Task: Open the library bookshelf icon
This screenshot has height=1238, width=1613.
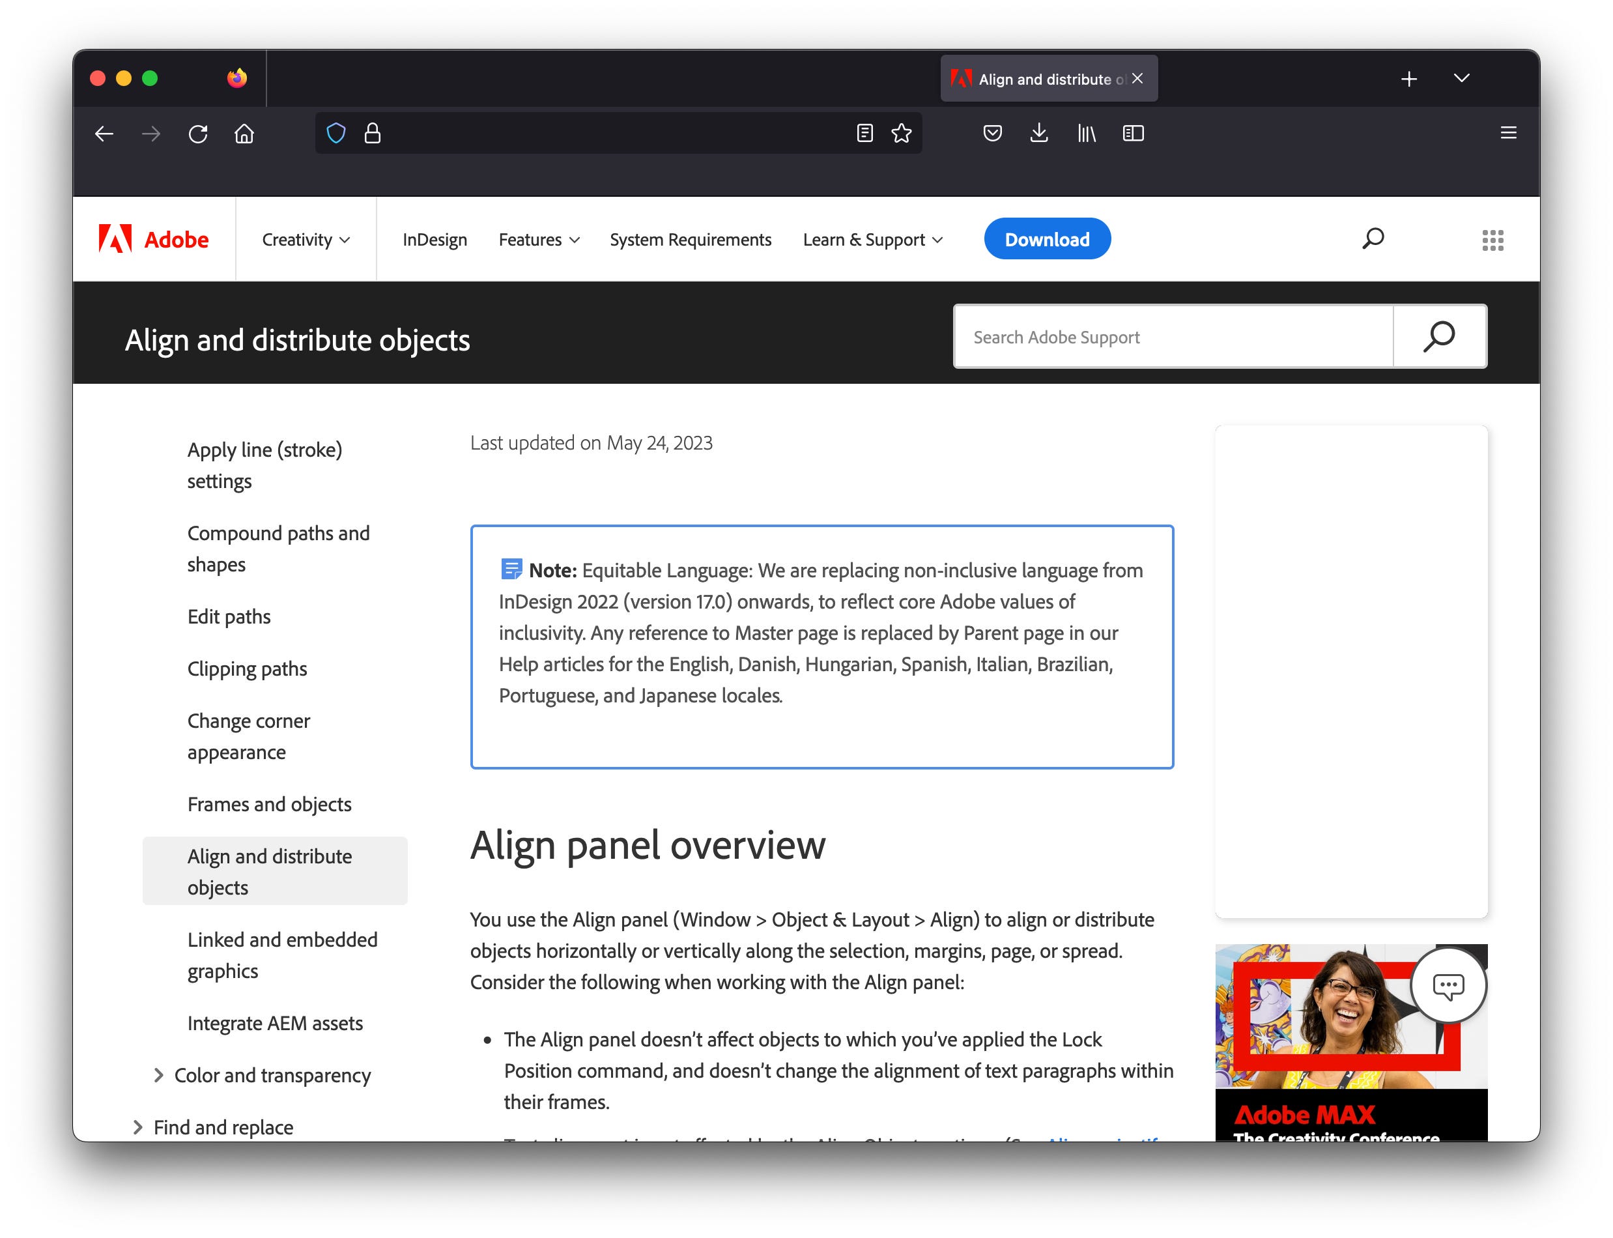Action: point(1086,134)
